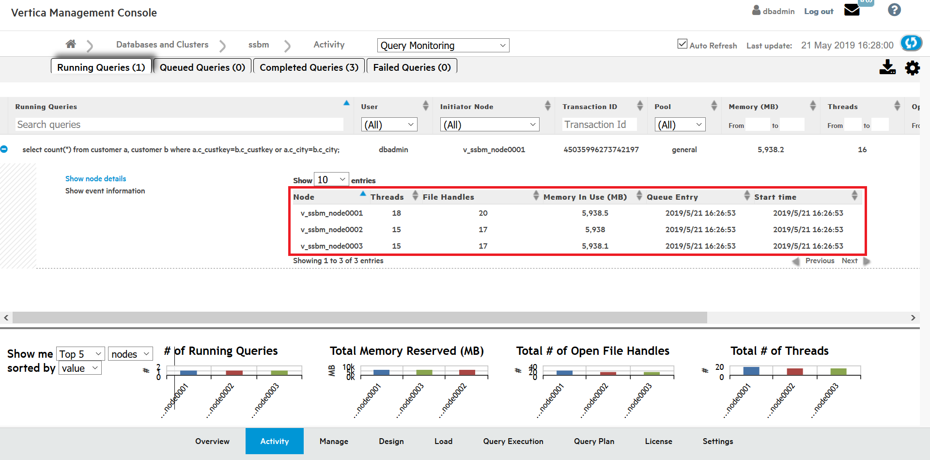Sort by Memory In Use (MB) arrows
The height and width of the screenshot is (460, 930).
click(x=639, y=196)
